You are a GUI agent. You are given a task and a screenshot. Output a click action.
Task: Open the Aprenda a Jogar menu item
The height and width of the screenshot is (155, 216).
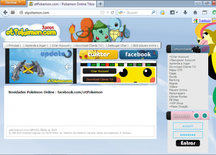point(36,45)
